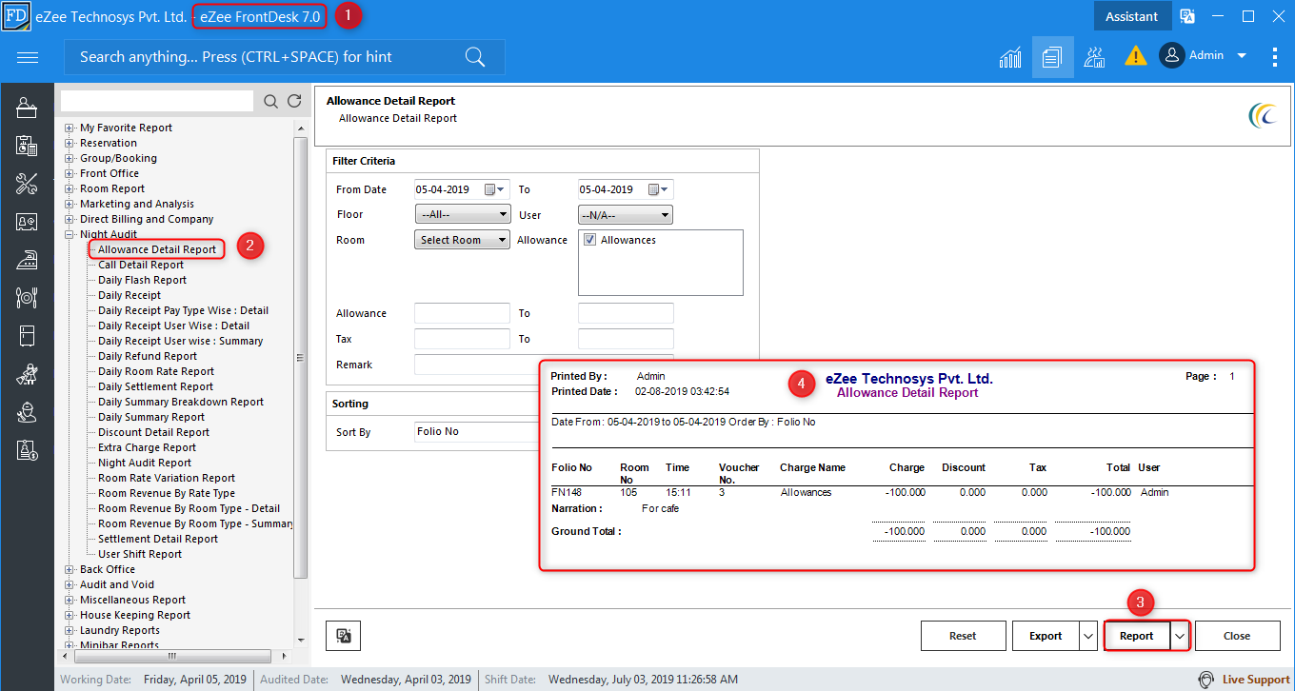
Task: Expand the My Favorite Report node
Action: point(70,128)
